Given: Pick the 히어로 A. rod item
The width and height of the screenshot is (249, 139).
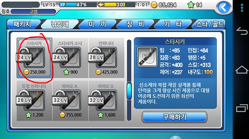Looking at the screenshot, I should pos(70,101).
